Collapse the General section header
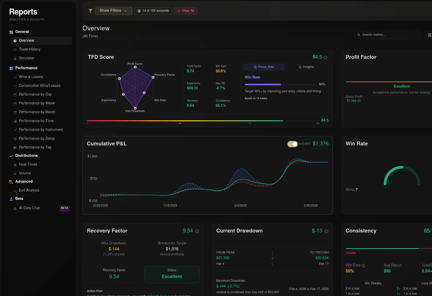432x296 pixels. click(x=22, y=32)
